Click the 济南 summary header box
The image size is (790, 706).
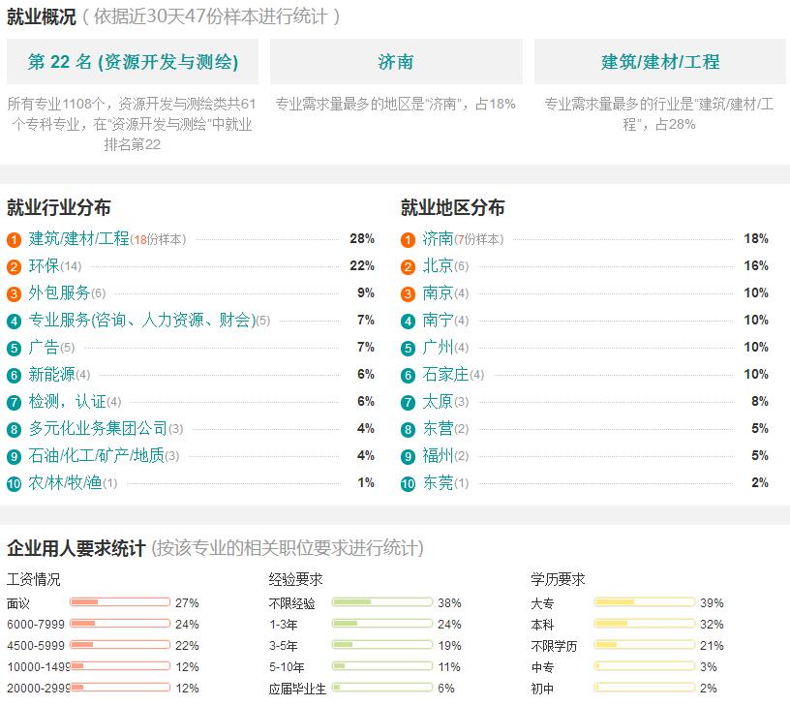pos(396,62)
